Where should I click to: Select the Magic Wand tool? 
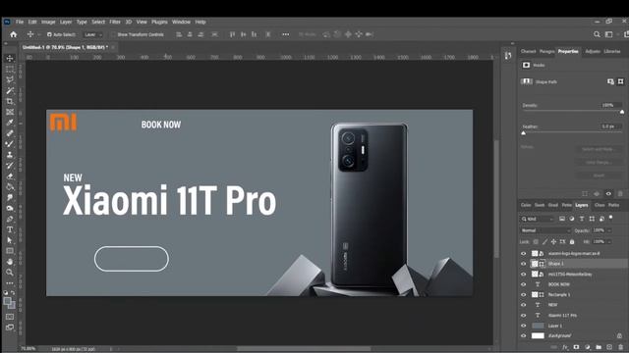[x=10, y=90]
